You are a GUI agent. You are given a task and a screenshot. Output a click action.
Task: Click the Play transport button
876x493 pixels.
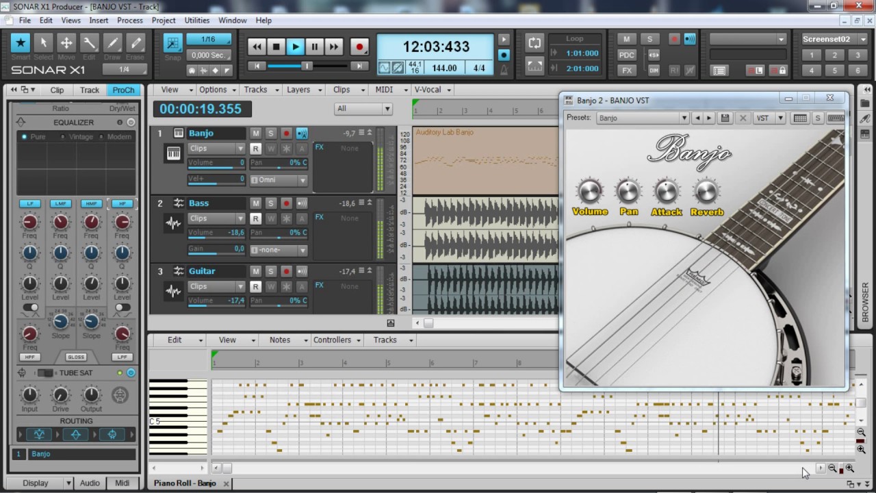(x=295, y=47)
